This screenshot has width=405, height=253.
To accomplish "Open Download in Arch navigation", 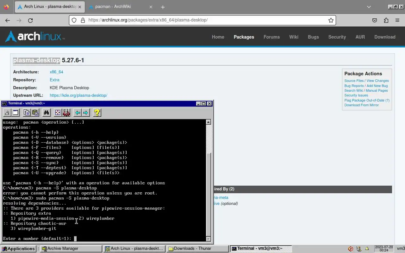I will [x=385, y=37].
